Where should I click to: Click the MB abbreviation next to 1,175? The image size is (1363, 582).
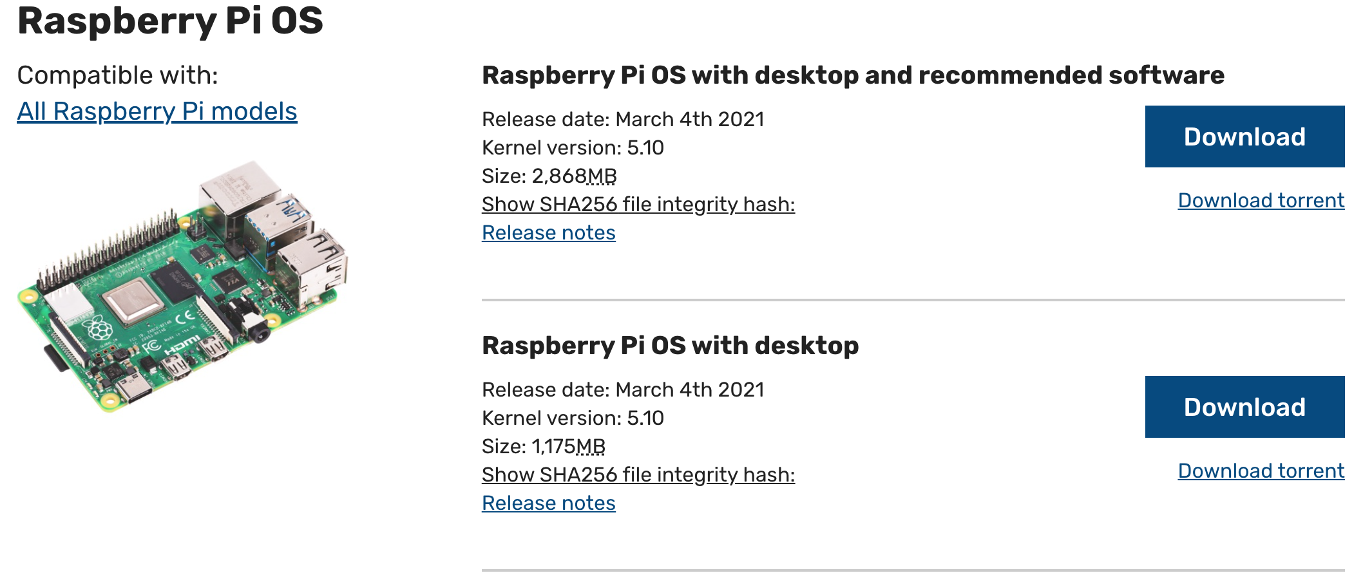591,446
